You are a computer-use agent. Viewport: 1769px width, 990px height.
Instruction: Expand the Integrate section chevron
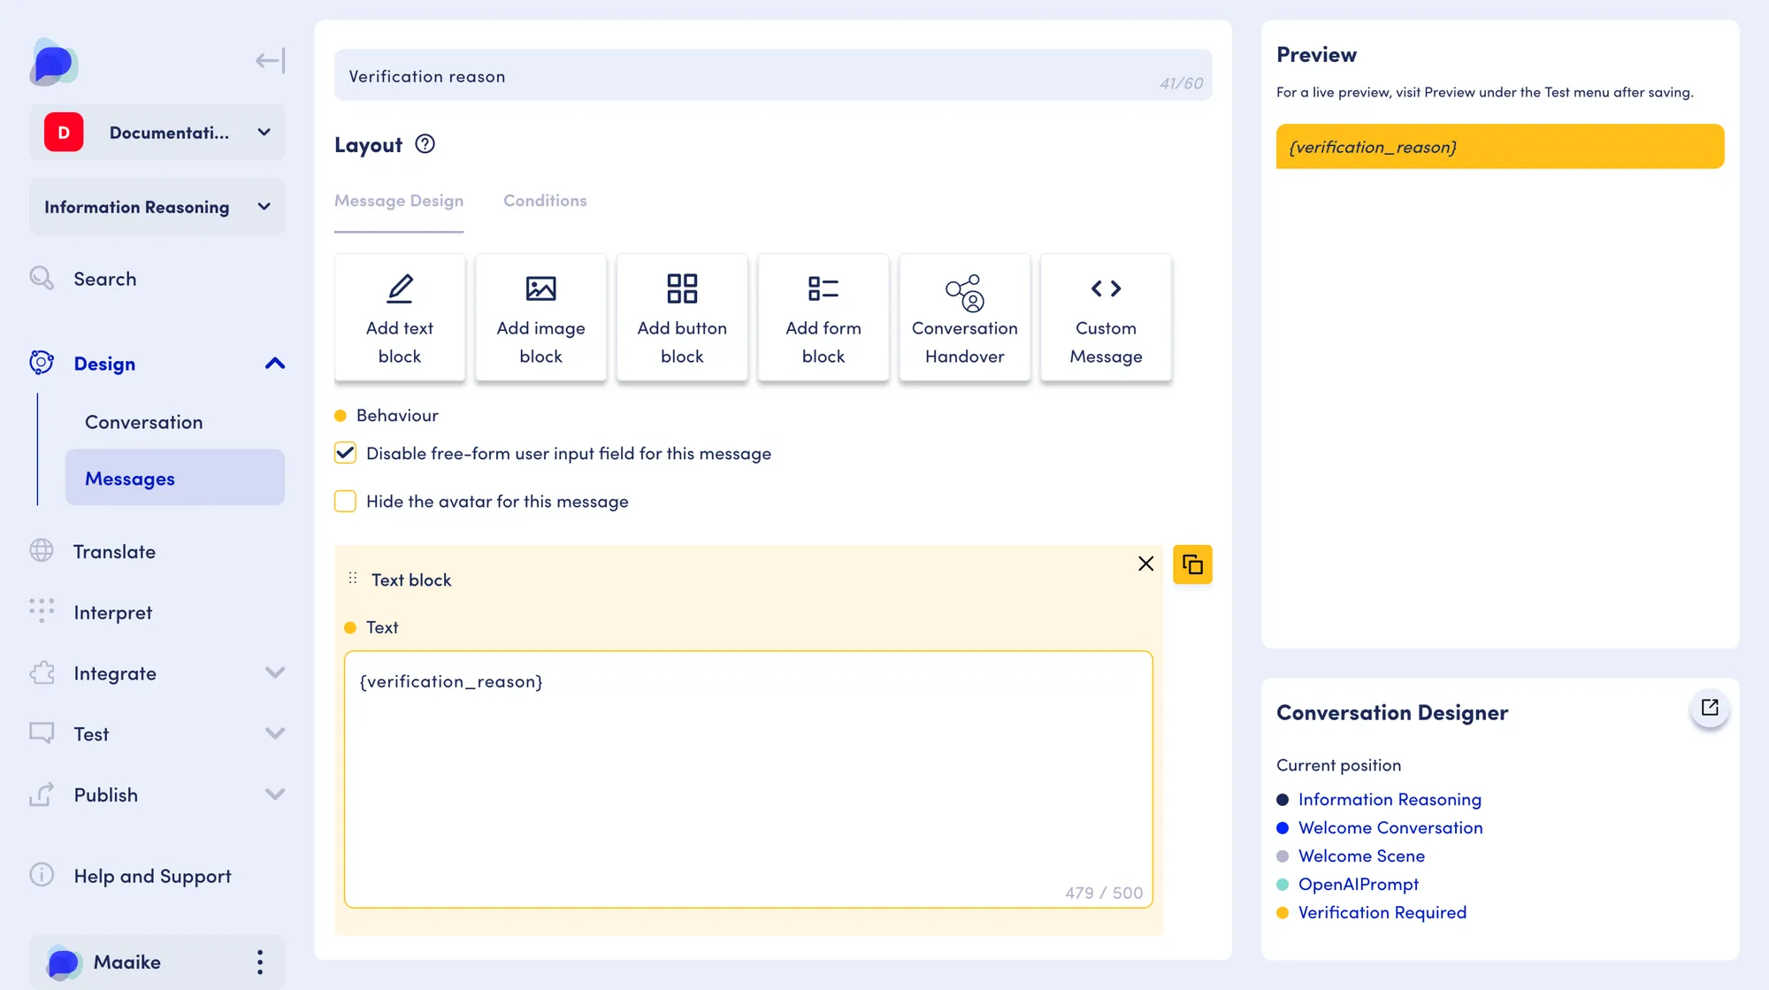coord(275,673)
